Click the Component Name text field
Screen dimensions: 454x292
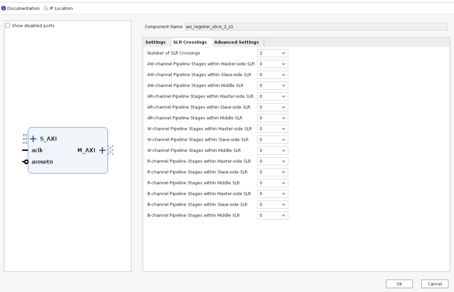[x=316, y=27]
